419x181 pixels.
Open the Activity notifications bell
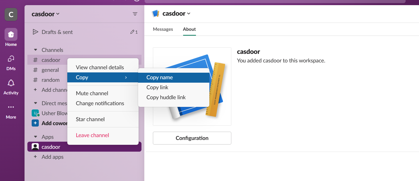pyautogui.click(x=11, y=85)
